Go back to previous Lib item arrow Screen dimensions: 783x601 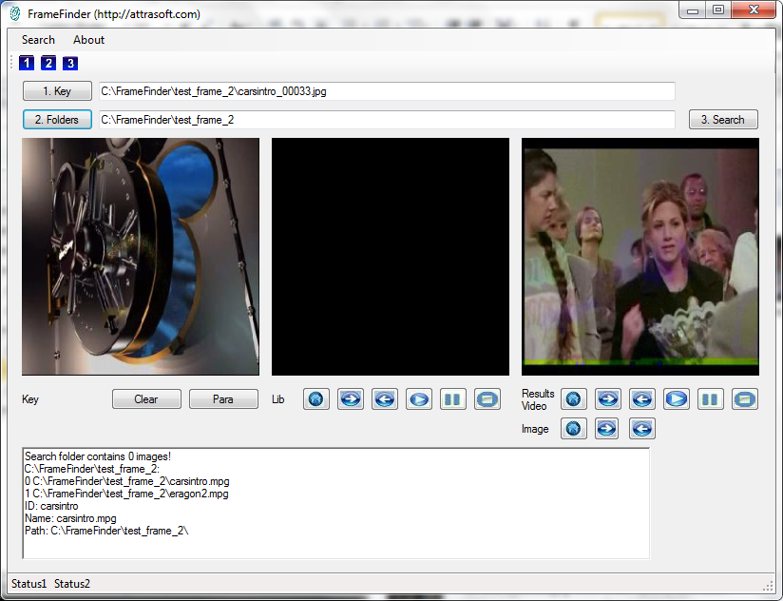click(385, 399)
